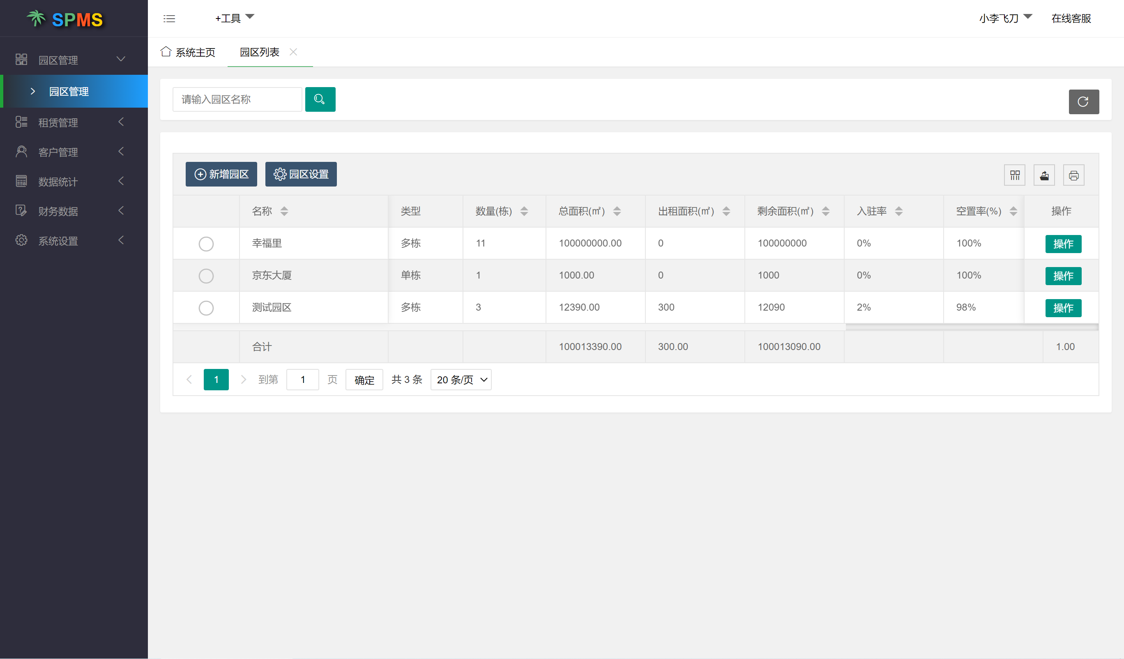Click page 1 pagination button
The width and height of the screenshot is (1124, 659).
tap(216, 380)
